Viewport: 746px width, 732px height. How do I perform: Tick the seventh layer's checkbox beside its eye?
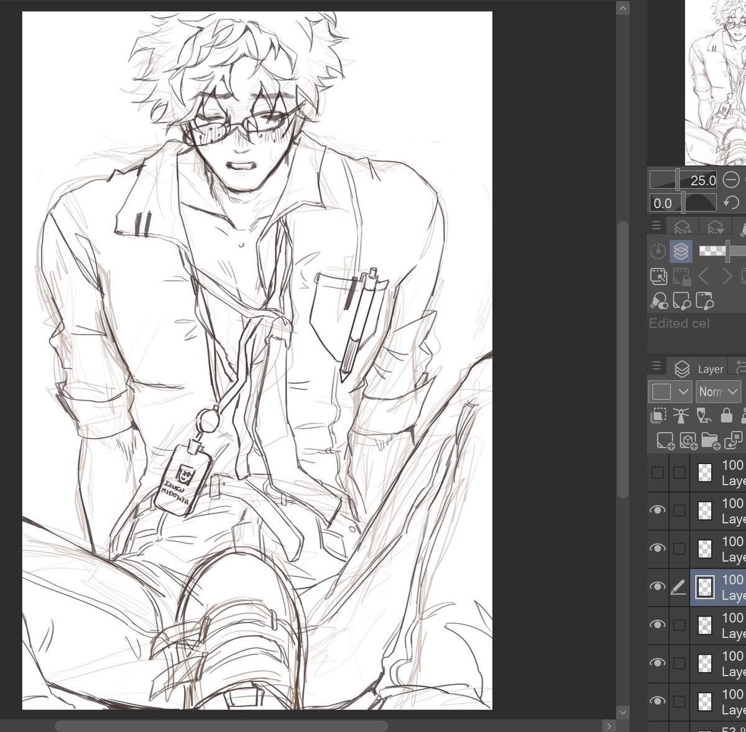pyautogui.click(x=679, y=701)
